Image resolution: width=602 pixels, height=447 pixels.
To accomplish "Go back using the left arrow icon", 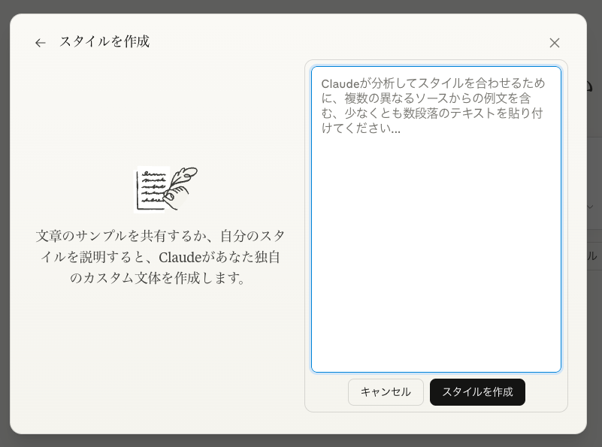I will tap(41, 43).
